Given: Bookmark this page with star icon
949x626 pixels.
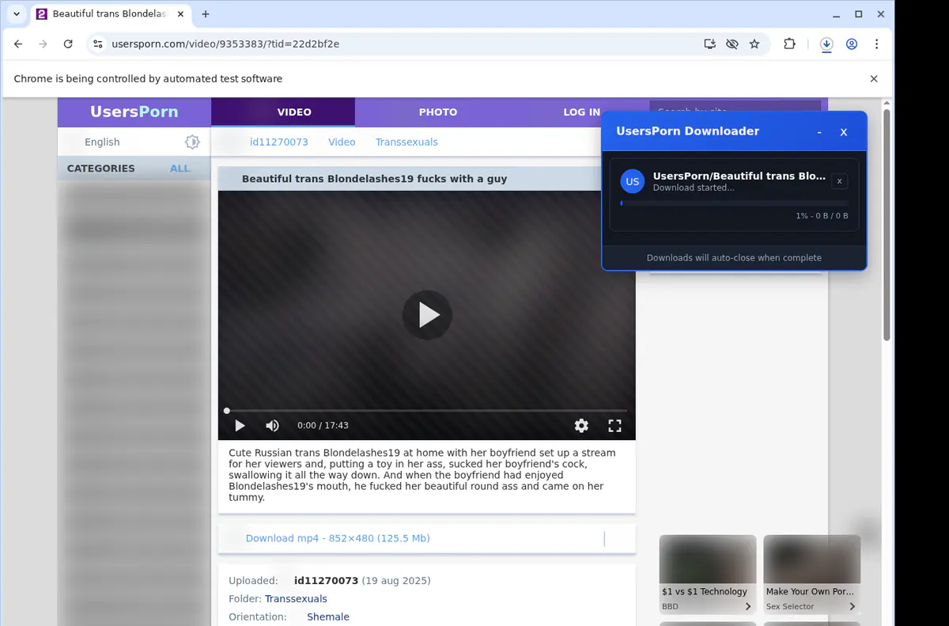Looking at the screenshot, I should point(754,44).
